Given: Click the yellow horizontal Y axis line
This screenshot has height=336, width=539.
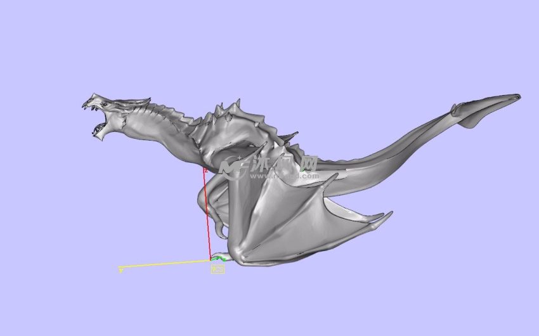Looking at the screenshot, I should (165, 263).
